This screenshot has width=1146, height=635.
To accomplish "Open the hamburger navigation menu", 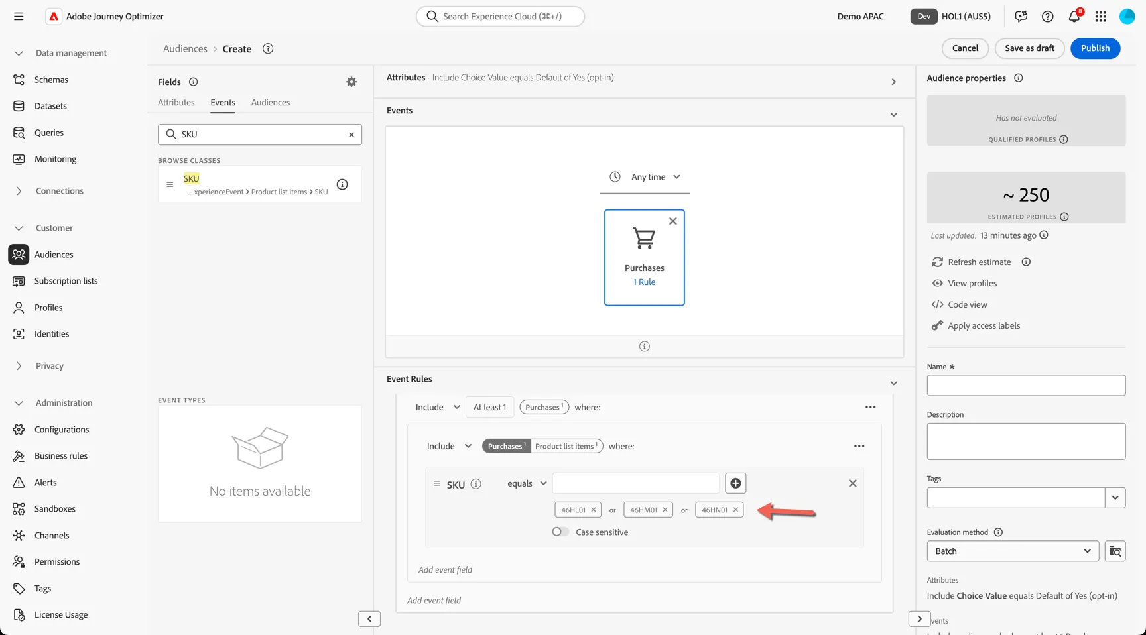I will click(19, 17).
